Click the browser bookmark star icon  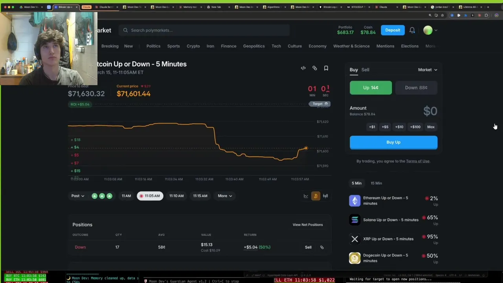[442, 15]
